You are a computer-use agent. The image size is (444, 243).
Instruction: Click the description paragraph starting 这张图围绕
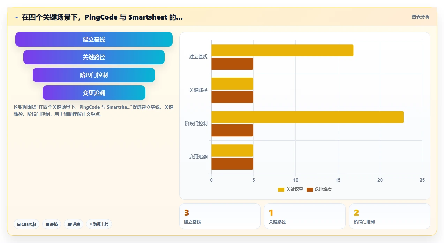[x=93, y=111]
